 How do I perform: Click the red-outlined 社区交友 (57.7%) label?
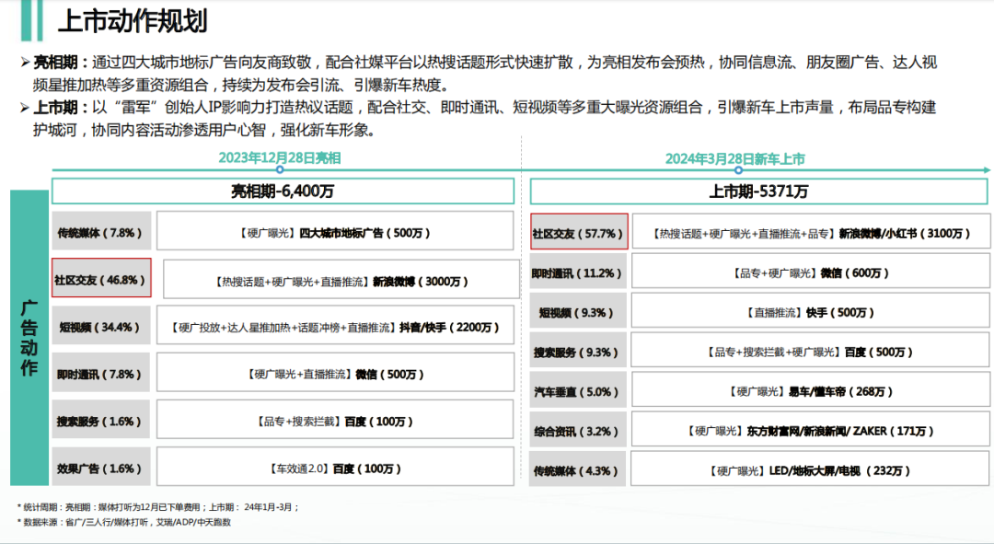click(580, 232)
